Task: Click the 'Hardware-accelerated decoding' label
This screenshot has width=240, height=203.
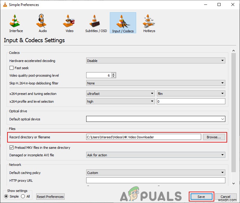Action: click(x=32, y=61)
